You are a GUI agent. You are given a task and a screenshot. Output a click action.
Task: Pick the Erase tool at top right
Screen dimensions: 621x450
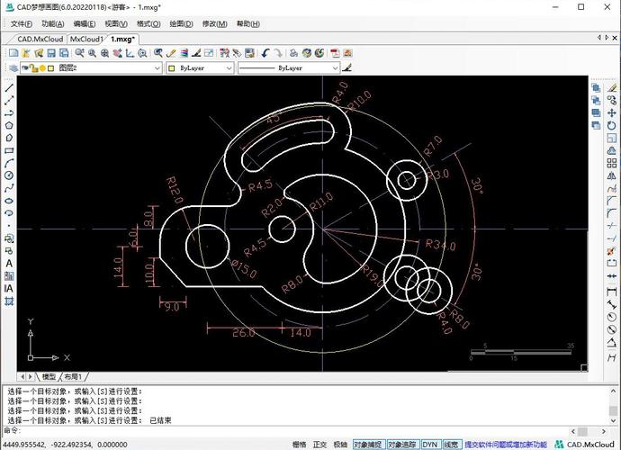click(x=611, y=88)
